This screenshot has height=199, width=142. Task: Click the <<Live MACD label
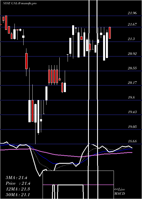(x=120, y=191)
